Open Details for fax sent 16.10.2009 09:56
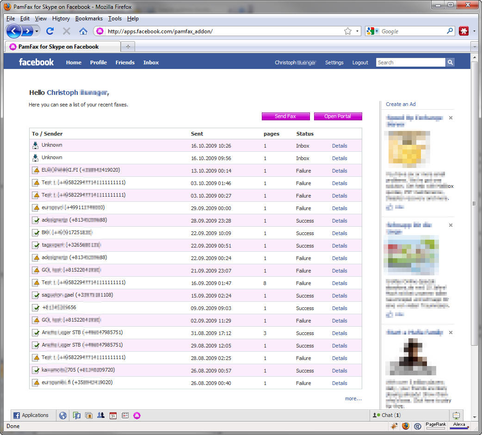 [340, 158]
